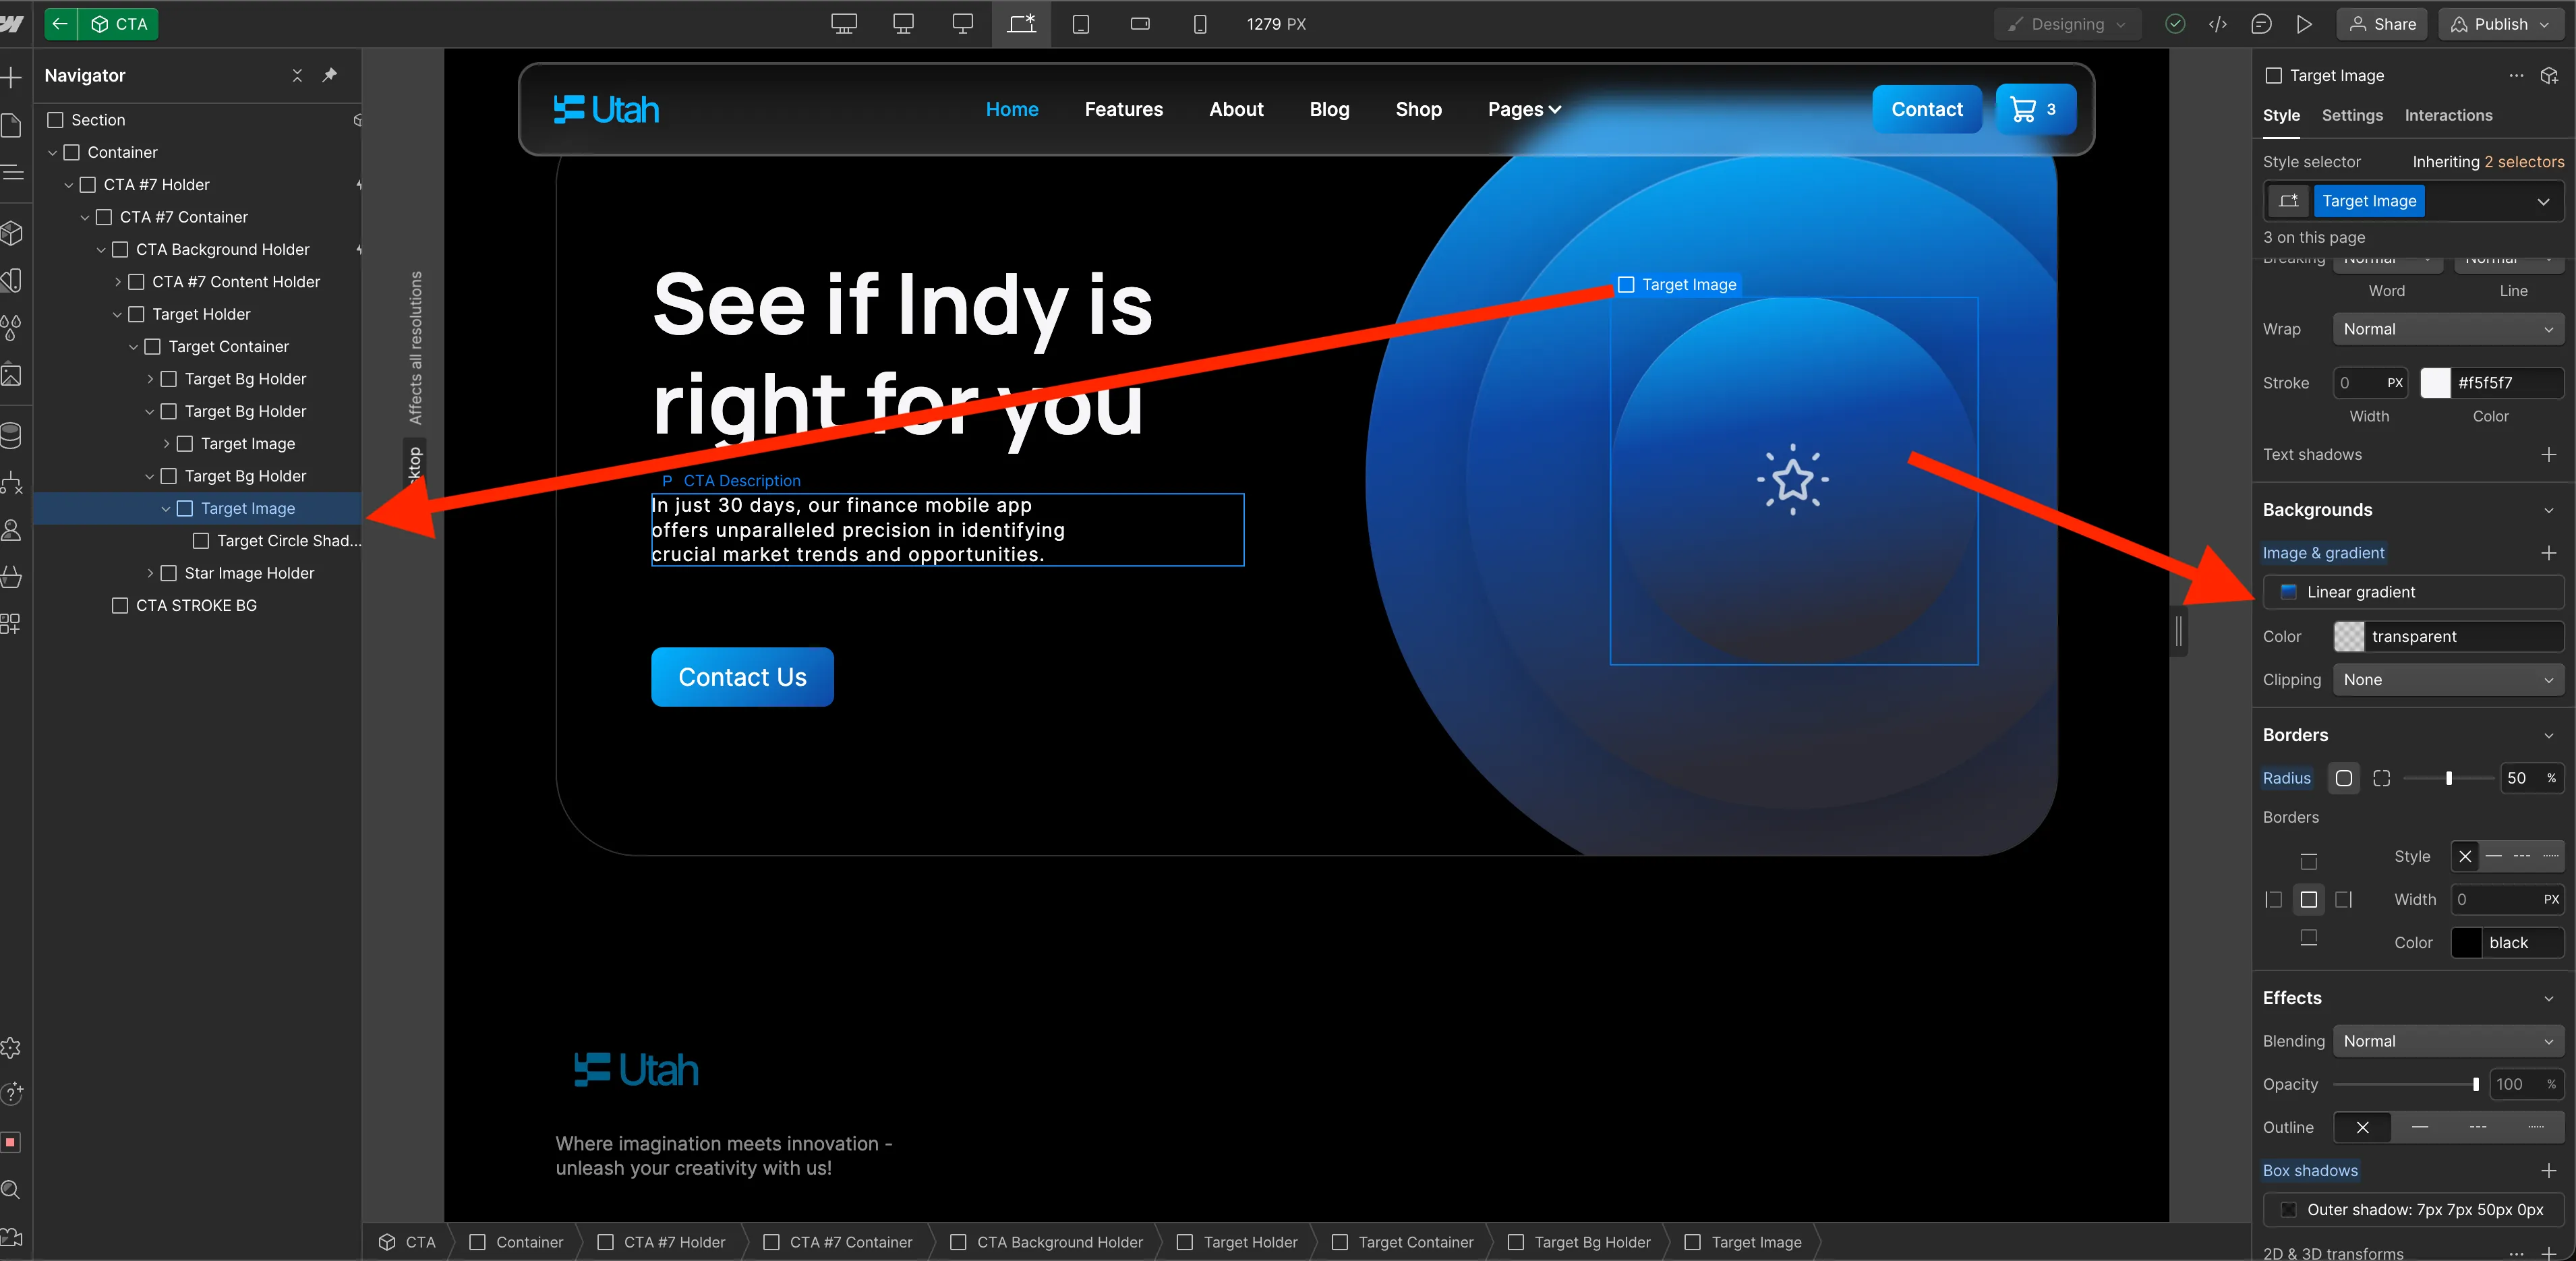Click the preview play icon
Screen dimensions: 2576x1261
(2304, 24)
